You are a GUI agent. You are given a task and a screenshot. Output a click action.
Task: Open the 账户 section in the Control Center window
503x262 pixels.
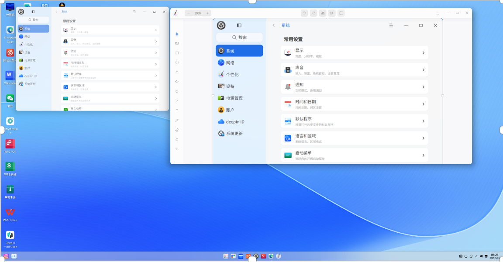(33, 68)
